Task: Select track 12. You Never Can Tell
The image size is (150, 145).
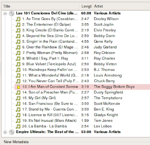Action: click(51, 81)
